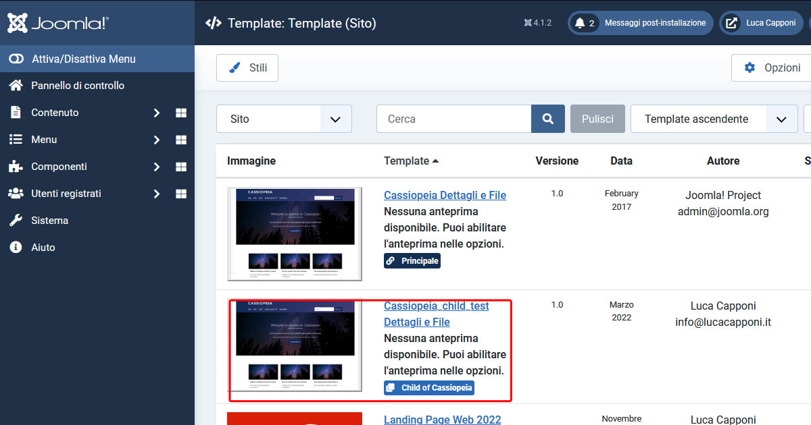Click the Joomla! Project author text
This screenshot has width=811, height=425.
pos(723,195)
